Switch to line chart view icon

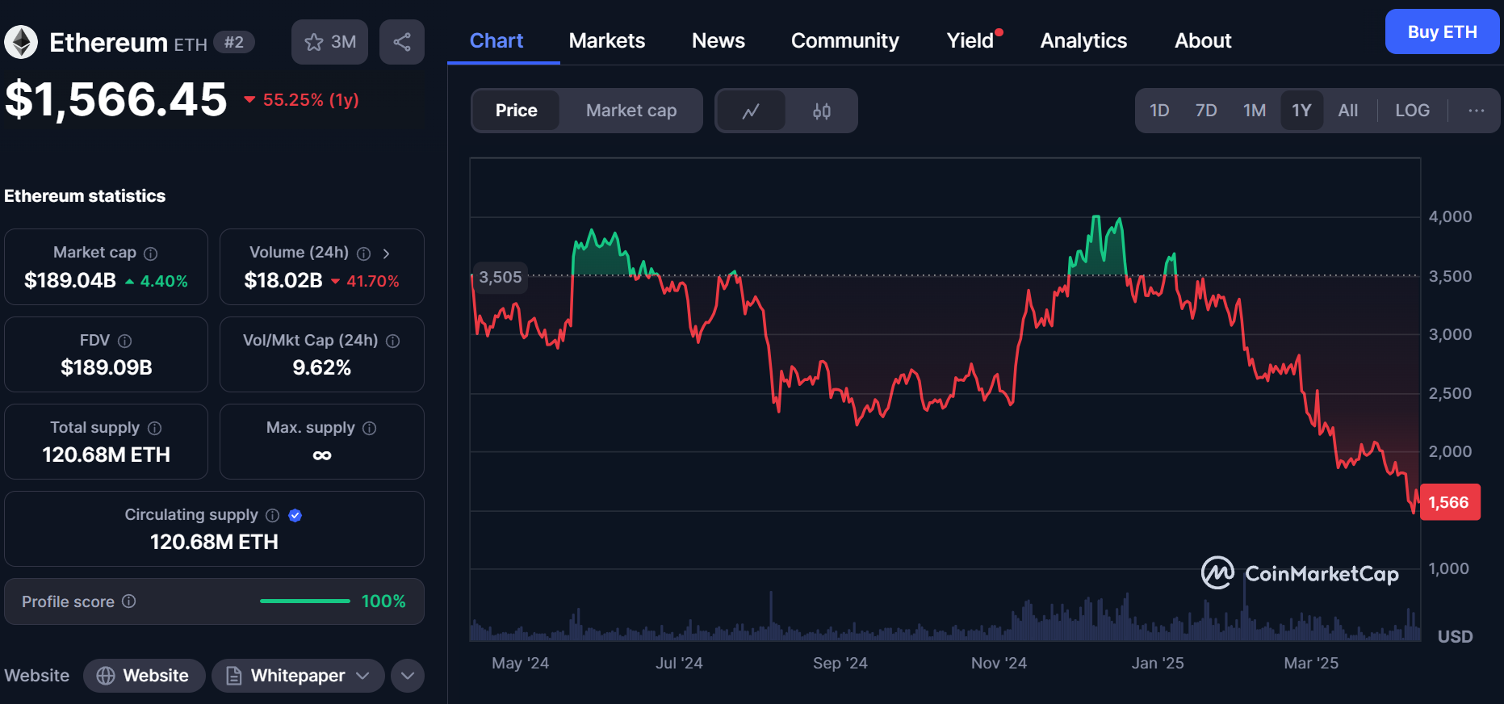(x=751, y=111)
